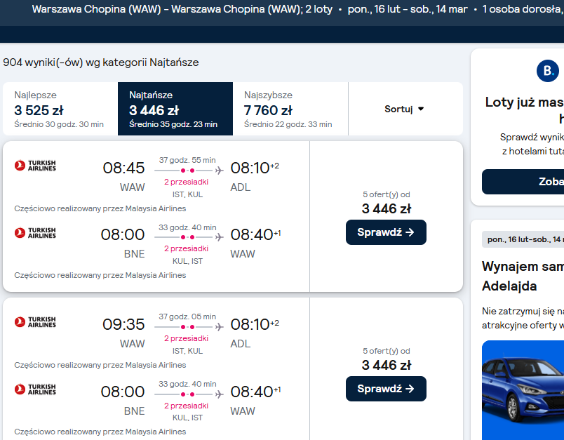Click the 3 446 zł price in first card
Image resolution: width=564 pixels, height=440 pixels.
[x=387, y=208]
